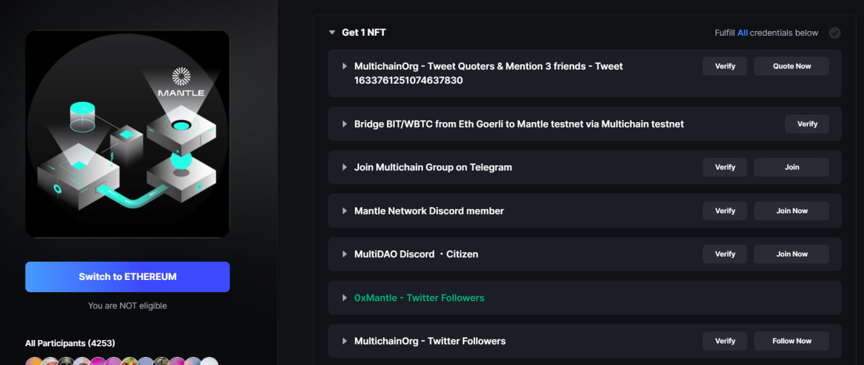Expand the Bridge BIT/WBTC credential row
The height and width of the screenshot is (365, 864).
(344, 124)
